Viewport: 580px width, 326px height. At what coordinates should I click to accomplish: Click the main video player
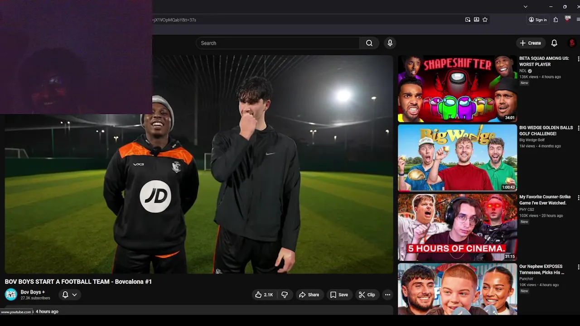[x=199, y=164]
